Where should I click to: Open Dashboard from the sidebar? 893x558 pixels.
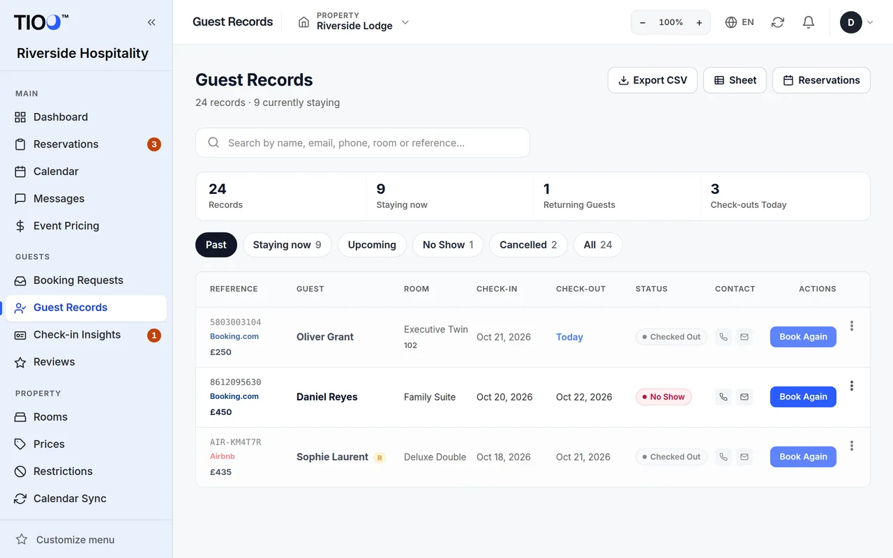tap(86, 117)
